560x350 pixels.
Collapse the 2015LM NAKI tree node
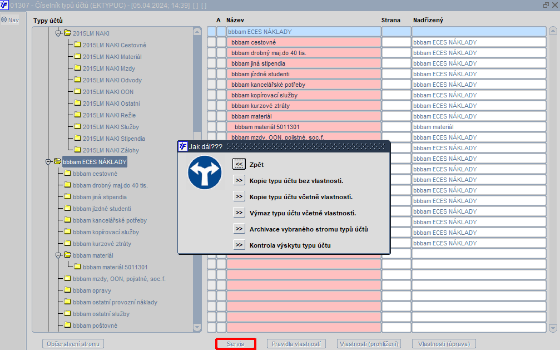pos(58,33)
